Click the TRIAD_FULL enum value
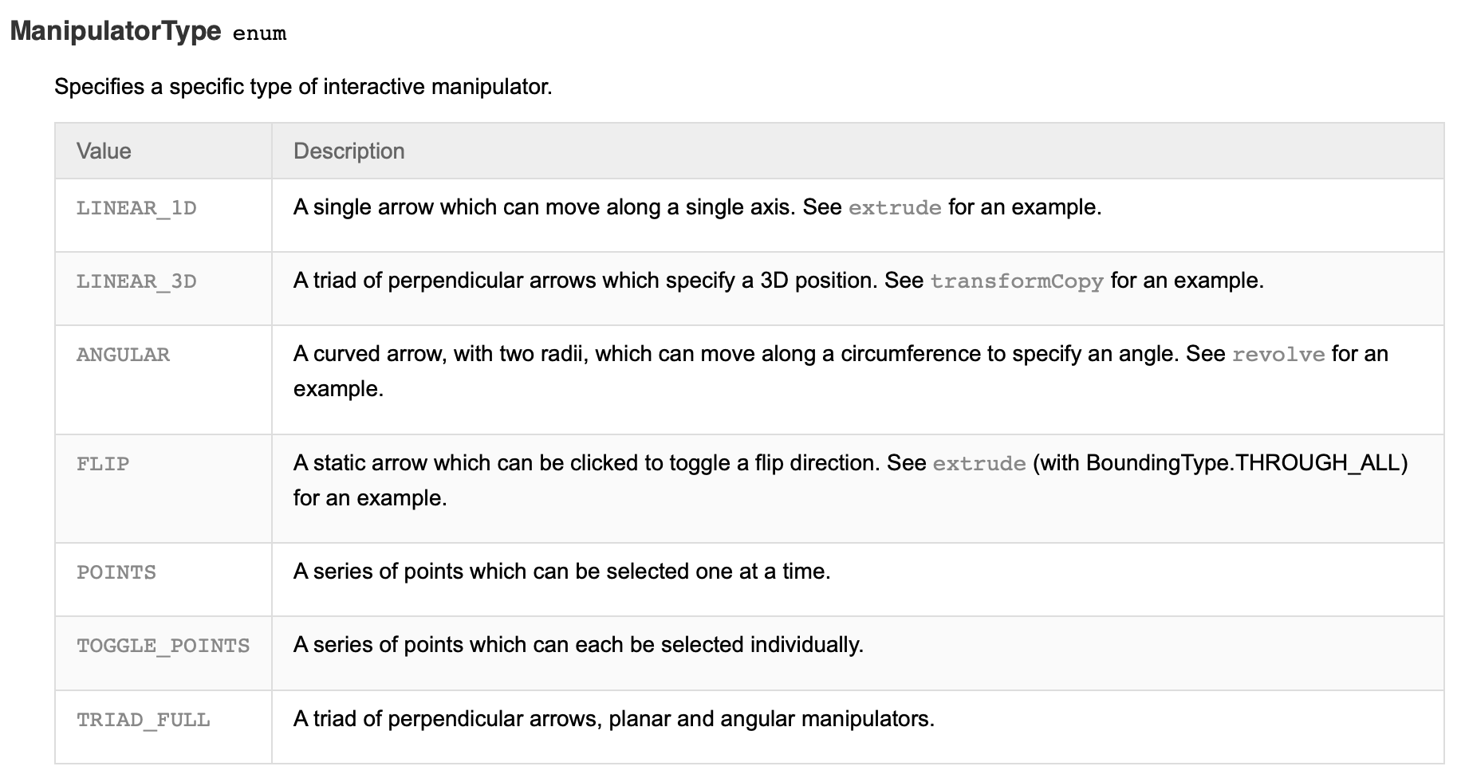Viewport: 1461px width, 778px height. pyautogui.click(x=144, y=720)
